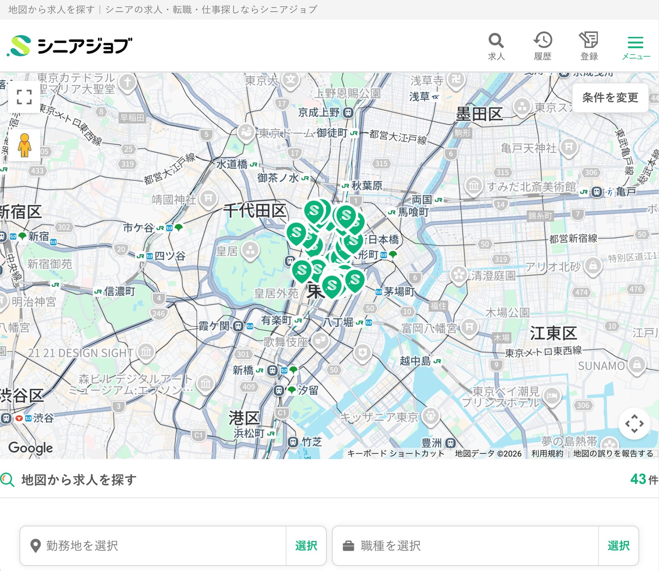Click the 秋葉原 station label
The height and width of the screenshot is (571, 659).
coord(367,185)
